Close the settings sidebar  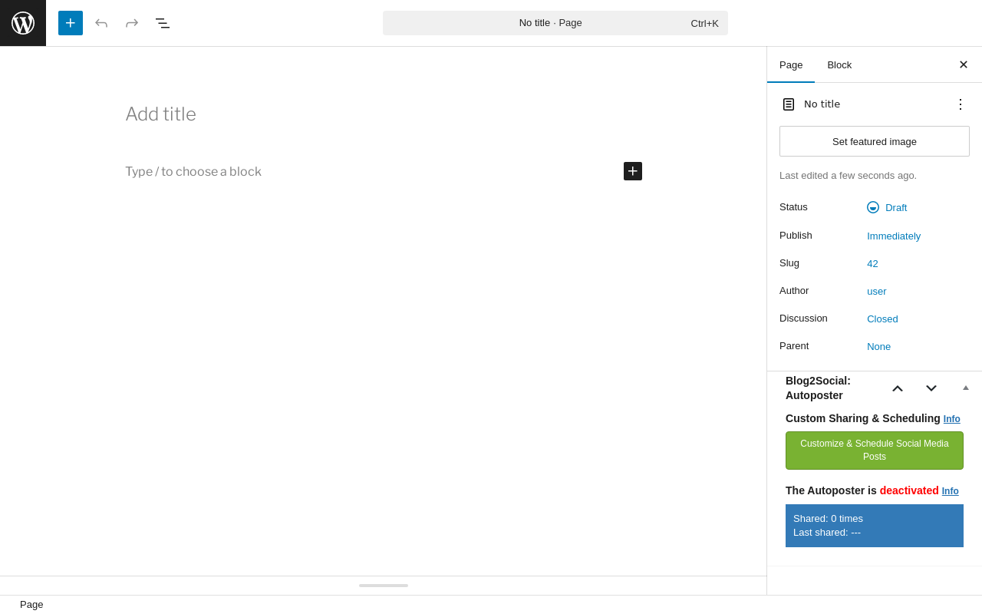(x=964, y=64)
